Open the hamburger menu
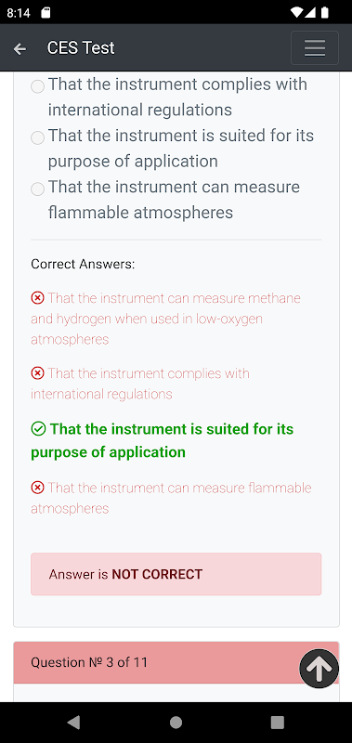This screenshot has height=743, width=352. click(x=315, y=48)
